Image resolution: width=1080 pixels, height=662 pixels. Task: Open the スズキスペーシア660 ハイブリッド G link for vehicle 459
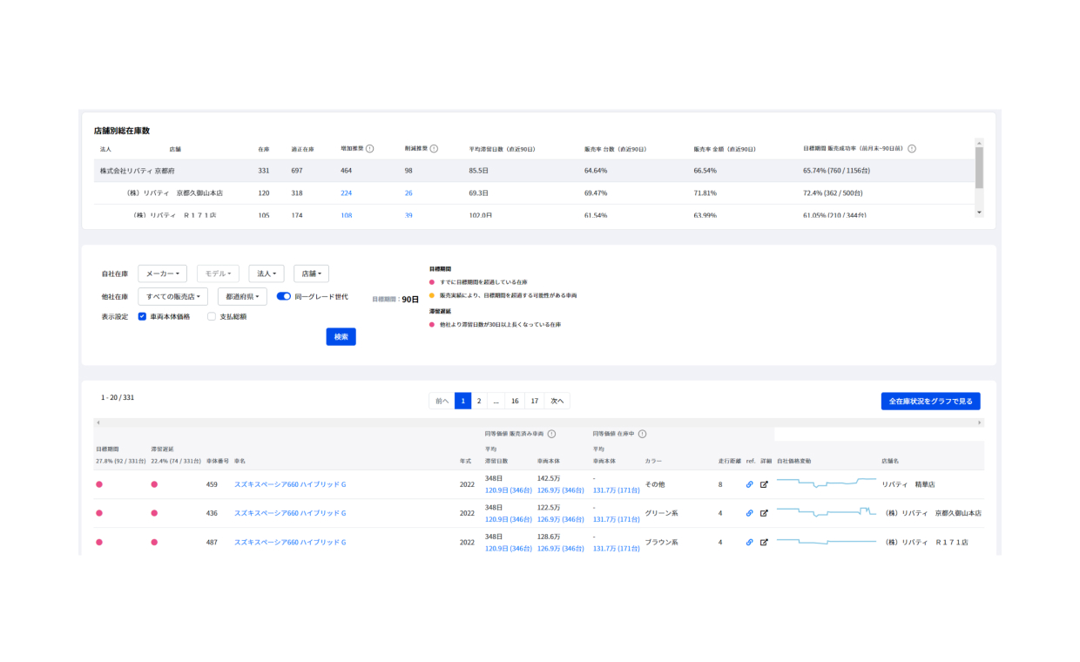click(x=290, y=484)
